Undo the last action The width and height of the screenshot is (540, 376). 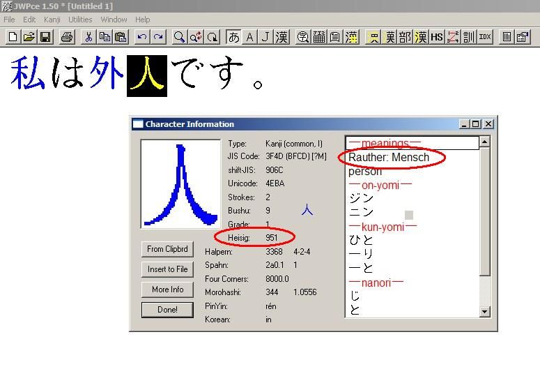pyautogui.click(x=142, y=36)
